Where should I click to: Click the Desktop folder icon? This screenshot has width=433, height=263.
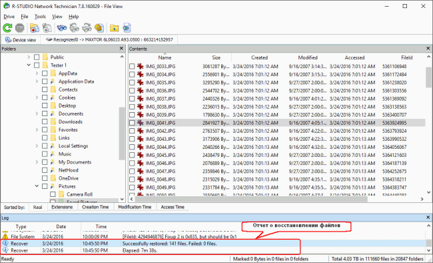[53, 105]
